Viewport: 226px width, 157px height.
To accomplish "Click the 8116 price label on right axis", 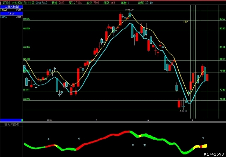I will (x=222, y=47).
